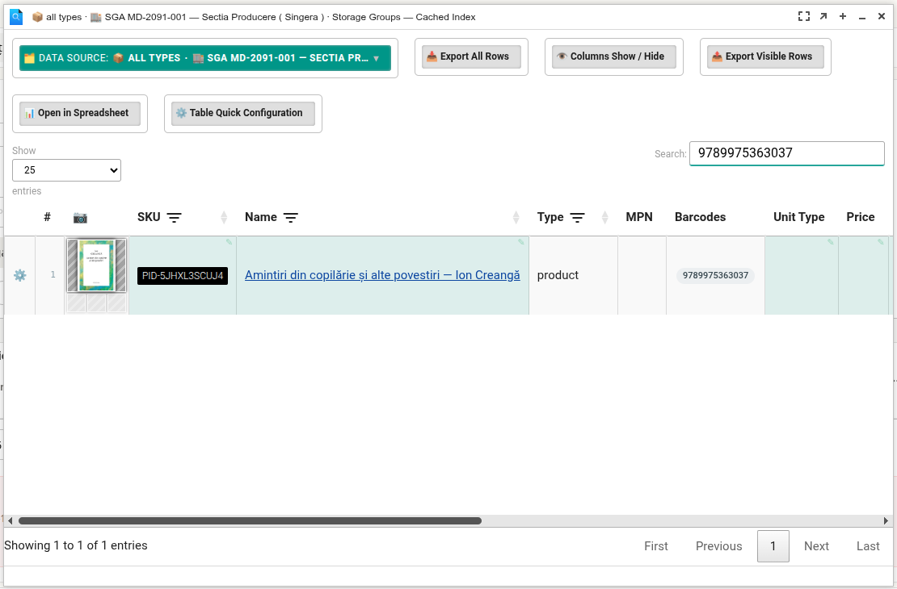Toggle Columns Show / Hide
Viewport: 897px width, 589px height.
click(614, 56)
